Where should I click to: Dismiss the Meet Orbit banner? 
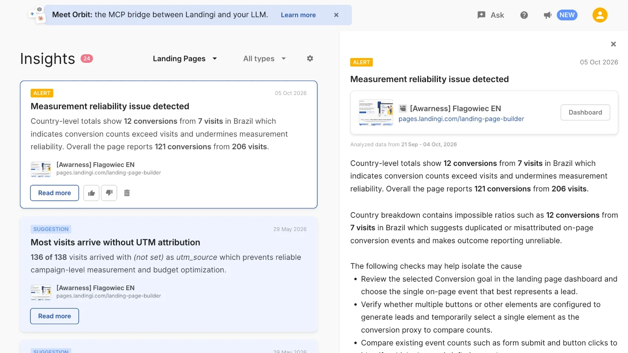336,15
